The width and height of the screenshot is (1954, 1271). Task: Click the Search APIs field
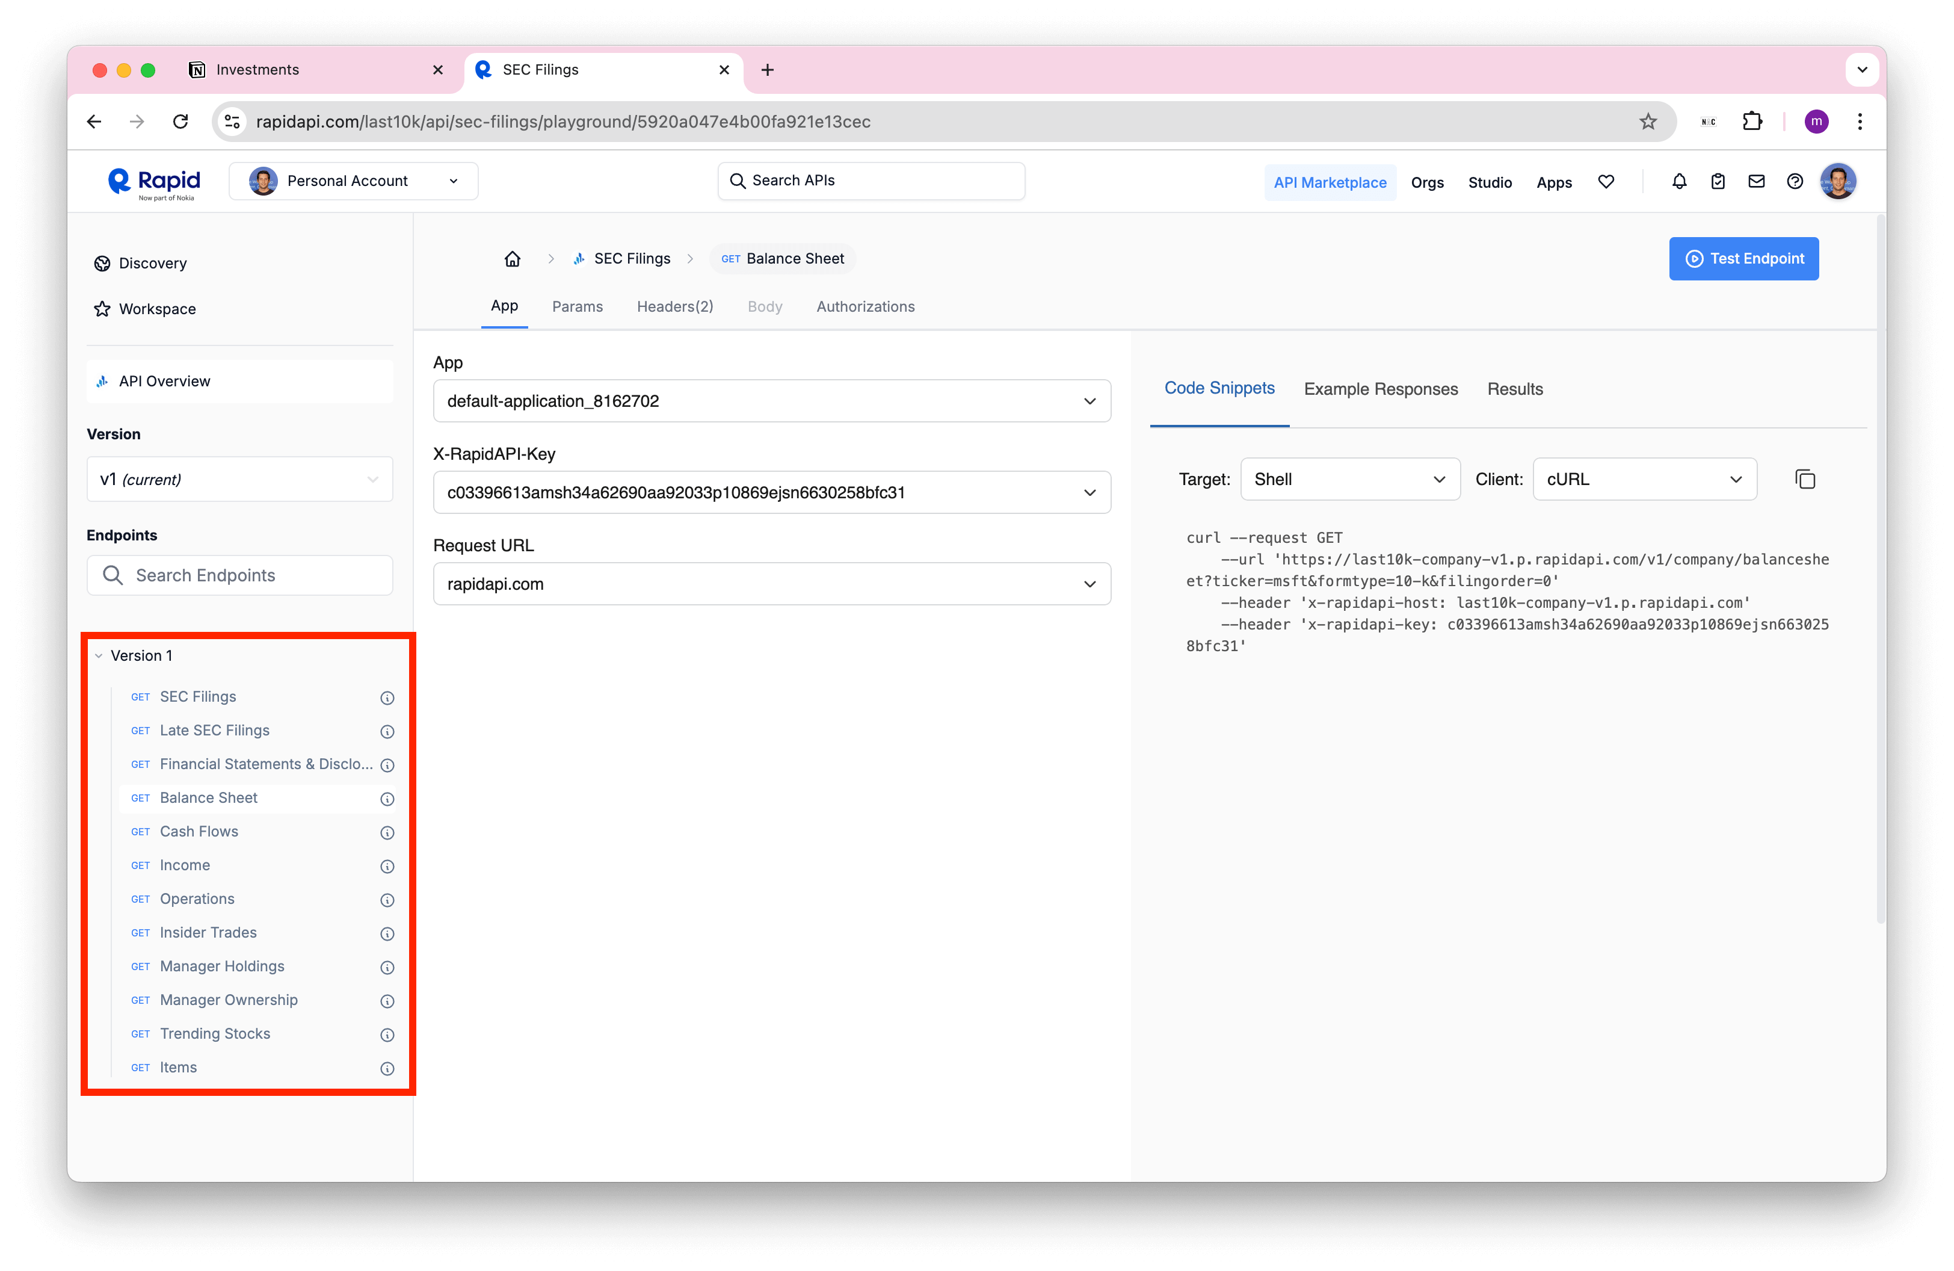(871, 181)
